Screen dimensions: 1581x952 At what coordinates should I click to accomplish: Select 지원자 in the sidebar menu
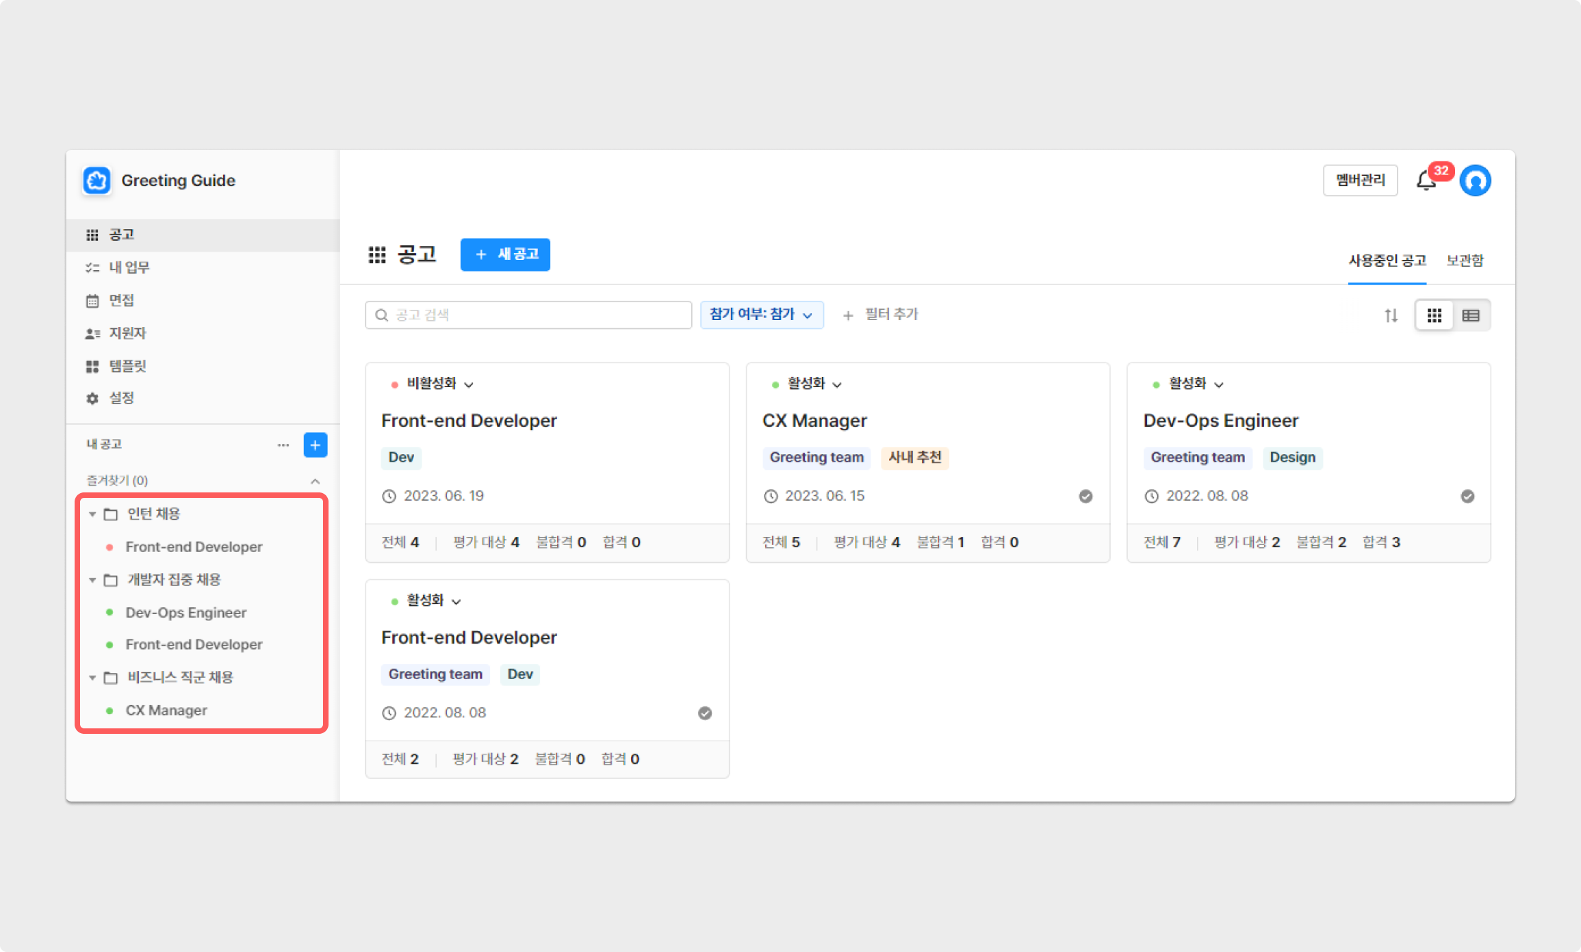click(127, 333)
